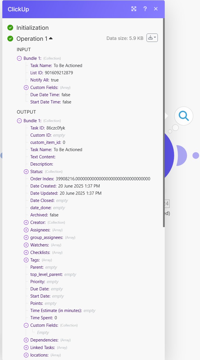Select List ID value 901609212879
The image size is (200, 360).
point(59,73)
